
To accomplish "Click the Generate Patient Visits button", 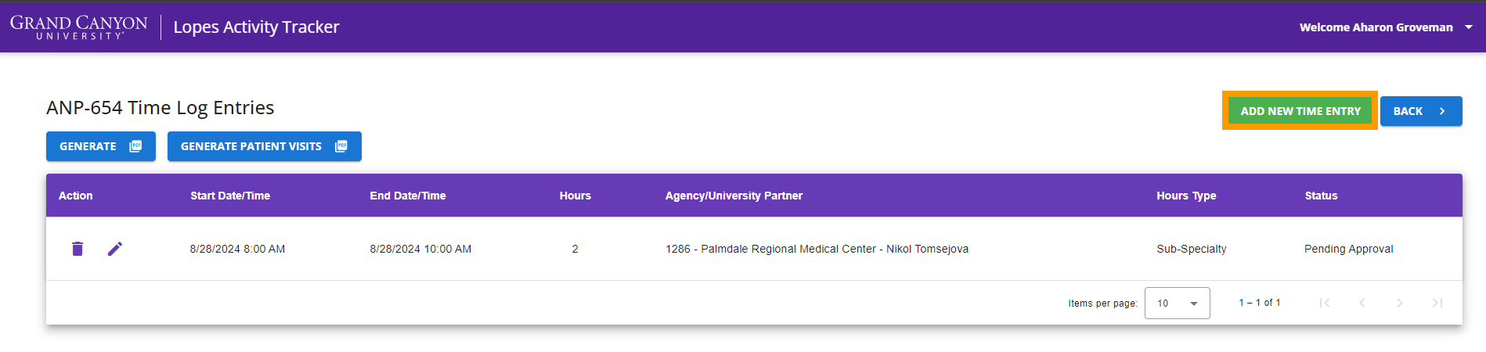I will point(265,146).
